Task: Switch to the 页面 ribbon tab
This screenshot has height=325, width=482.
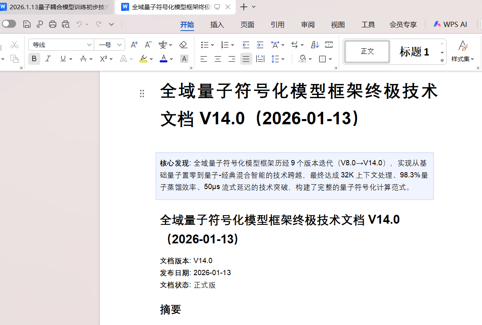Action: coord(247,25)
